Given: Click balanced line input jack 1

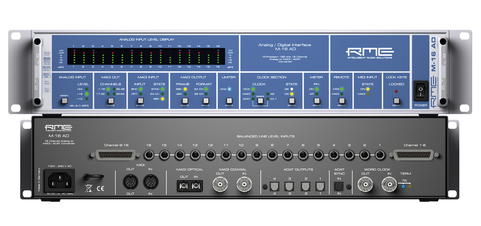Looking at the screenshot, I should pos(380,155).
